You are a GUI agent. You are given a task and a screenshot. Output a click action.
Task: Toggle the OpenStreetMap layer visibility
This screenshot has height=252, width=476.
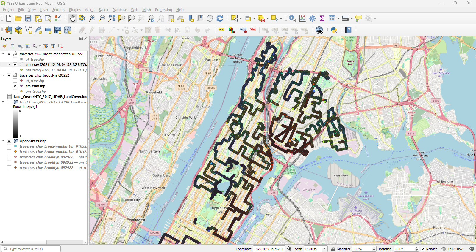(x=9, y=141)
